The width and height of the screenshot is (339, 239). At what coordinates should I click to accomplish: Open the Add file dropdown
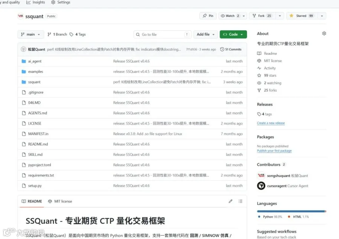pos(205,34)
